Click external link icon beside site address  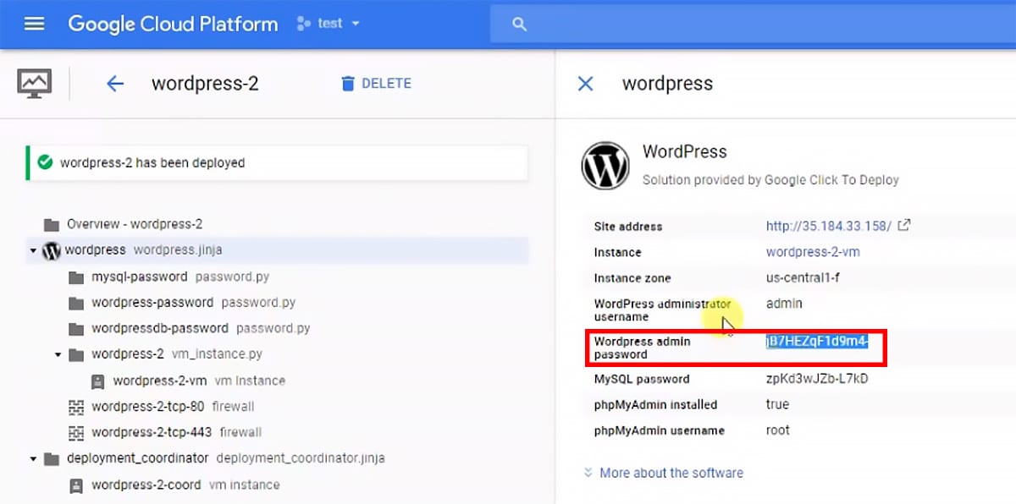(904, 225)
